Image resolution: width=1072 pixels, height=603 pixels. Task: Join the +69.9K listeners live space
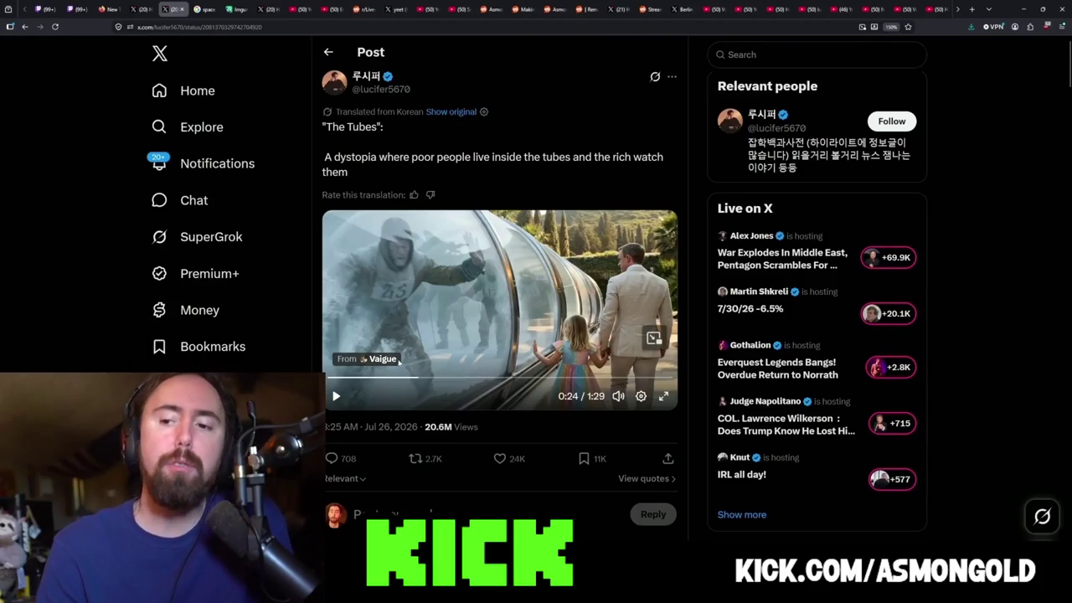889,257
